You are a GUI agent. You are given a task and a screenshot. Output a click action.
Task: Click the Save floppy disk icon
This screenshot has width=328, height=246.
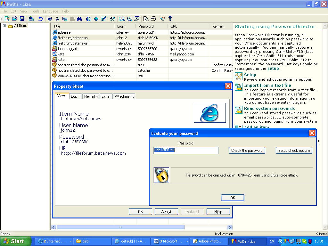click(22, 19)
